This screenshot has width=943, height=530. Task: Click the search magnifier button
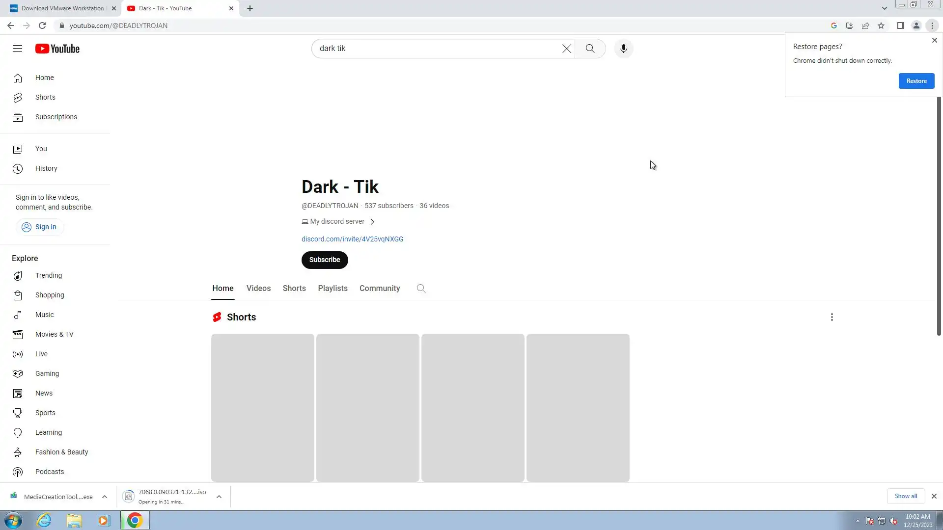[x=590, y=49]
